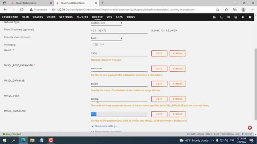The height and width of the screenshot is (144, 257).
Task: Click REMOVE for MYSQL_USER
Action: [178, 99]
